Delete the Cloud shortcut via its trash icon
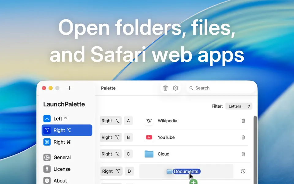 point(243,154)
